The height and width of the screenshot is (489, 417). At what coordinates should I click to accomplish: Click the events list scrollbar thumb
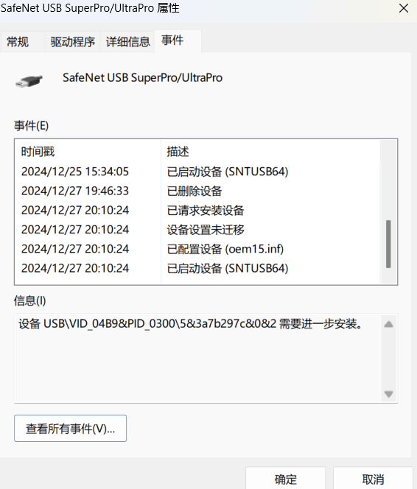[388, 244]
